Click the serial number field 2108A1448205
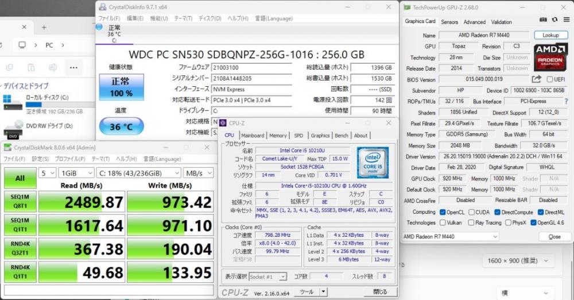Screen dimensions: 574x300 pyautogui.click(x=251, y=78)
